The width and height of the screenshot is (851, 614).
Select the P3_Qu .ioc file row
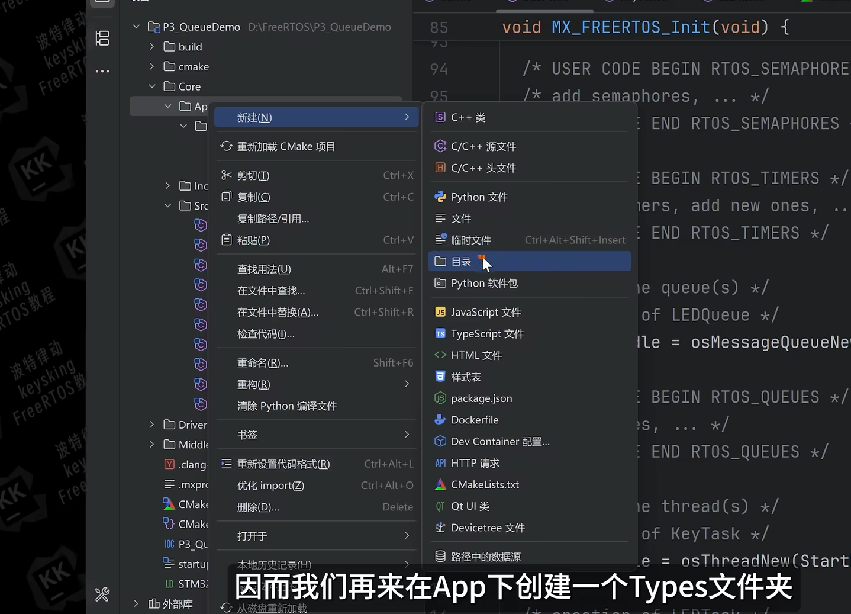(185, 544)
